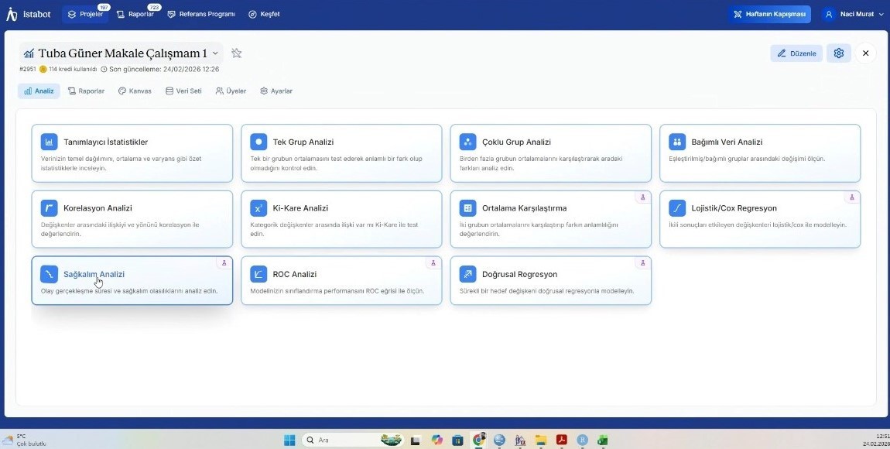Open the Windows Start menu button
The image size is (890, 449).
[289, 440]
